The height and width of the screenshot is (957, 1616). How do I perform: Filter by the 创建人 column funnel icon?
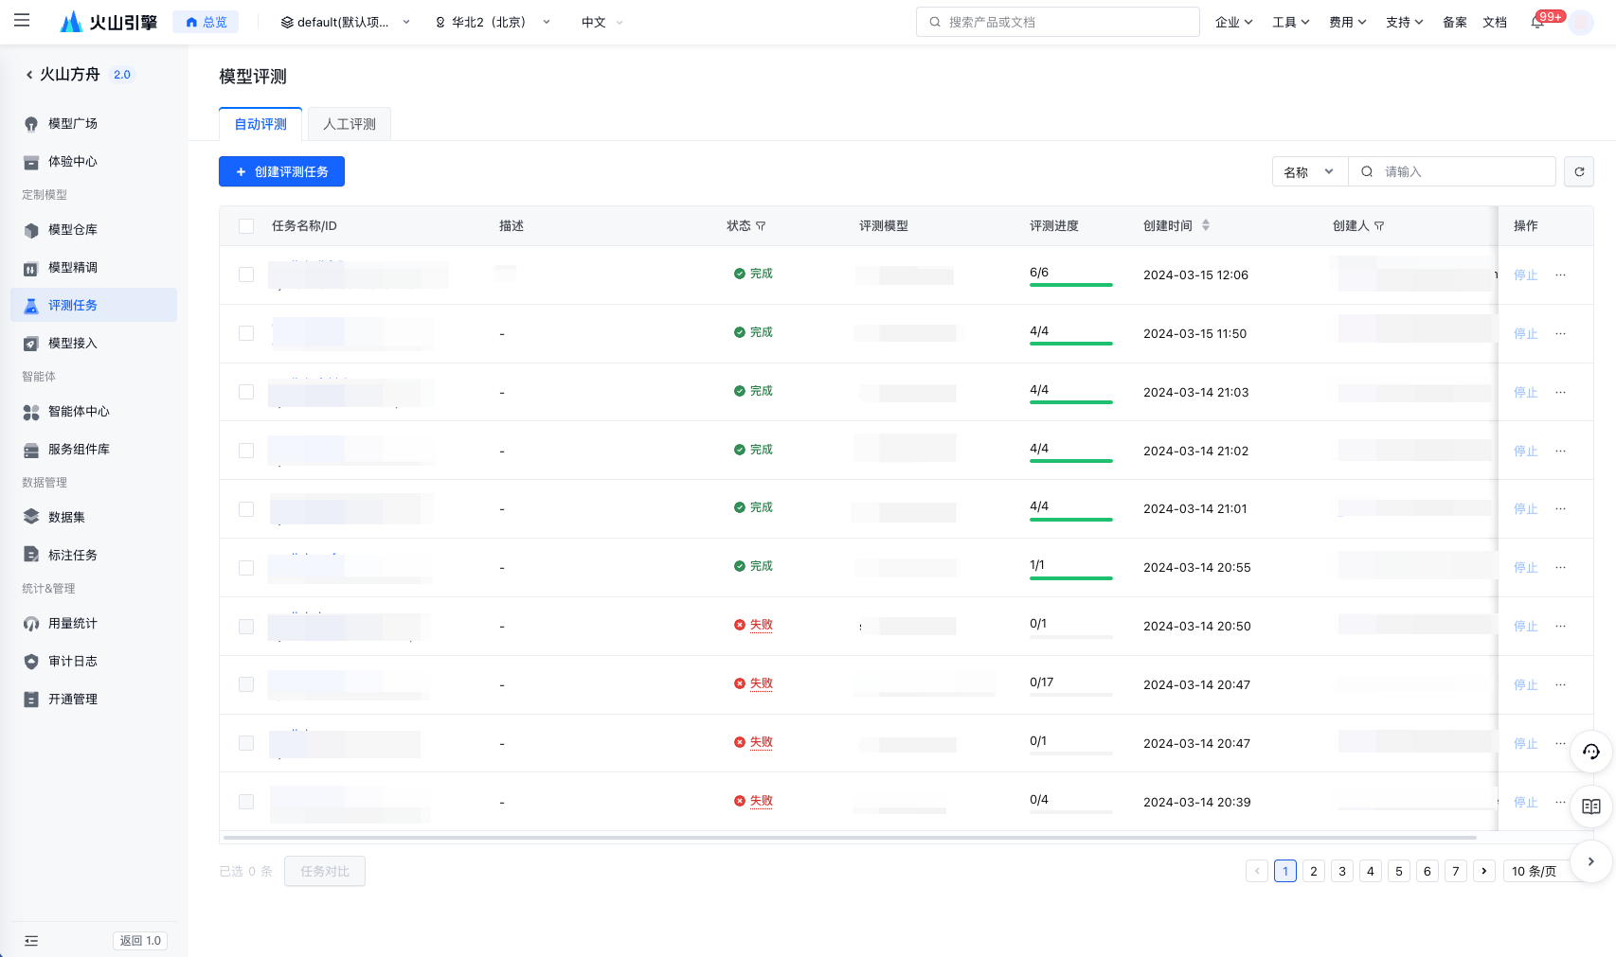[x=1379, y=226]
